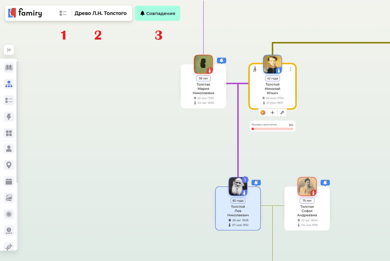Open three-dot menu on Николай Ильич card
Viewport: 390px width, 261px height.
click(290, 69)
